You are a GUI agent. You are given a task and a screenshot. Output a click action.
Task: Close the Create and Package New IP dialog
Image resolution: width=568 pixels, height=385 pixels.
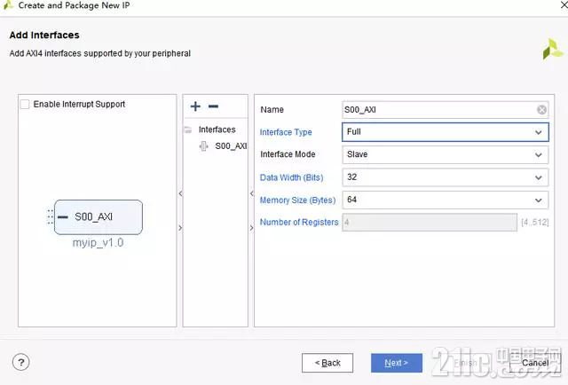pos(564,5)
